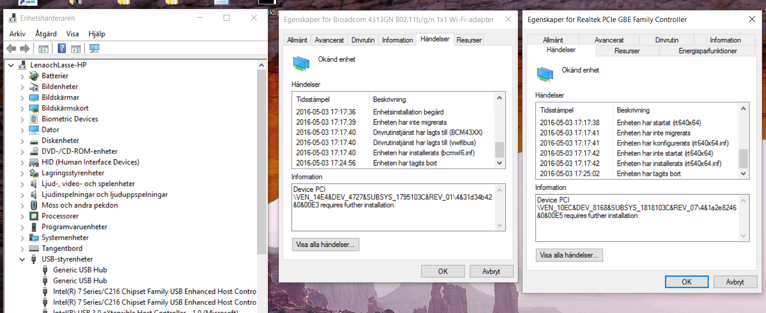This screenshot has width=766, height=313.
Task: Select the USB-styrenheter plug icon
Action: (x=34, y=259)
